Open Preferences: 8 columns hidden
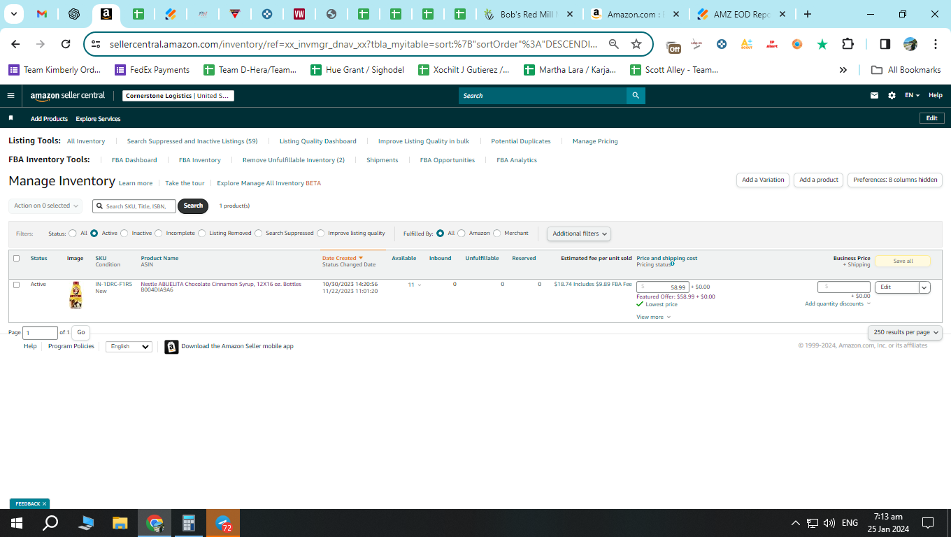Screen dimensions: 951x537 [895, 180]
